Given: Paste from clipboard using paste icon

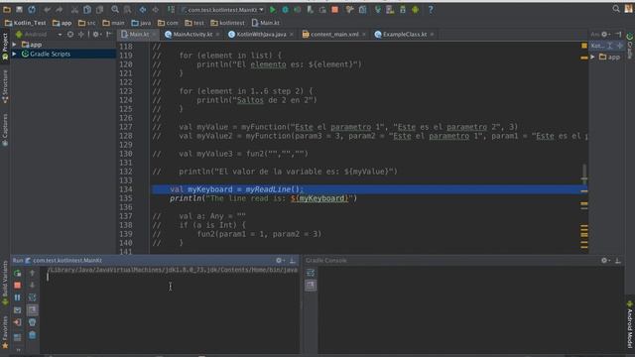Looking at the screenshot, I should click(99, 9).
